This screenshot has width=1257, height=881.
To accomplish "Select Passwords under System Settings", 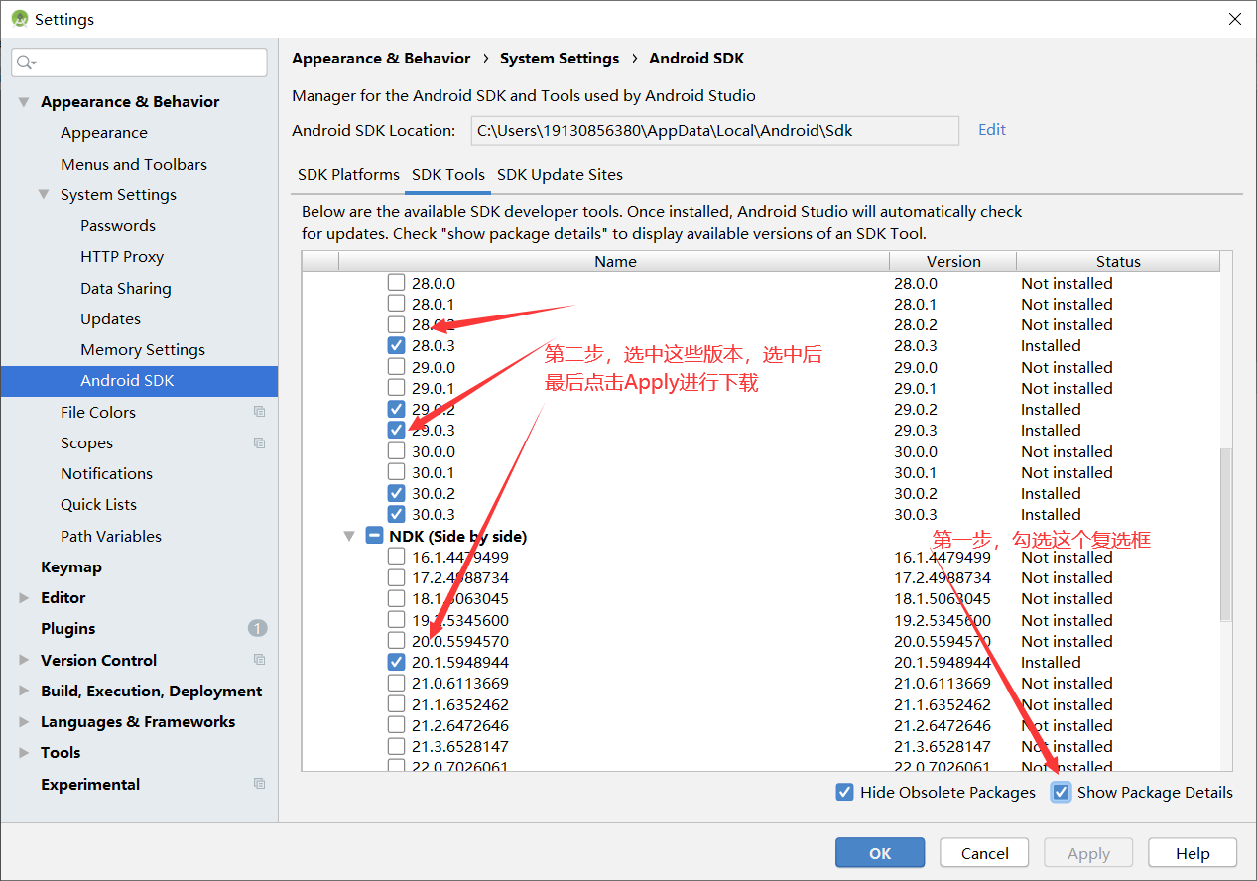I will pyautogui.click(x=118, y=225).
